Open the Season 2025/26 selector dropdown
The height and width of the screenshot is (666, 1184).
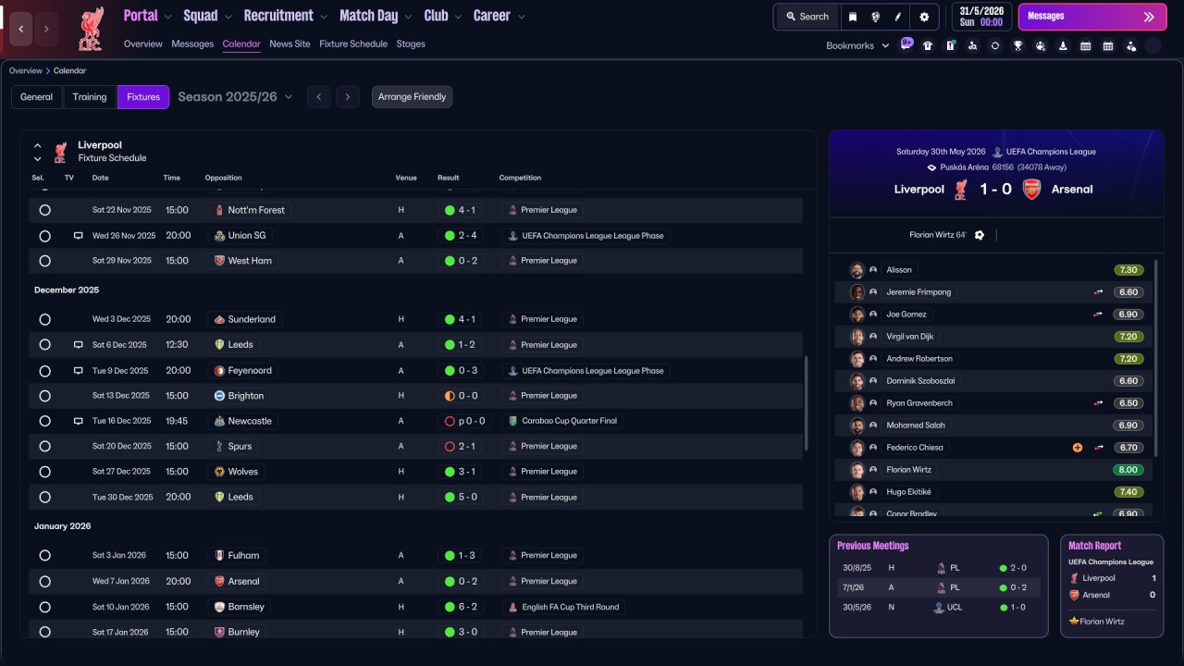235,97
